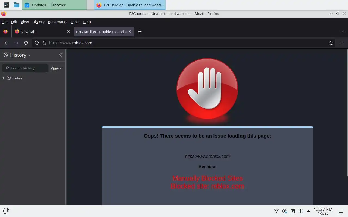Open the file manager panel icon

click(x=17, y=5)
